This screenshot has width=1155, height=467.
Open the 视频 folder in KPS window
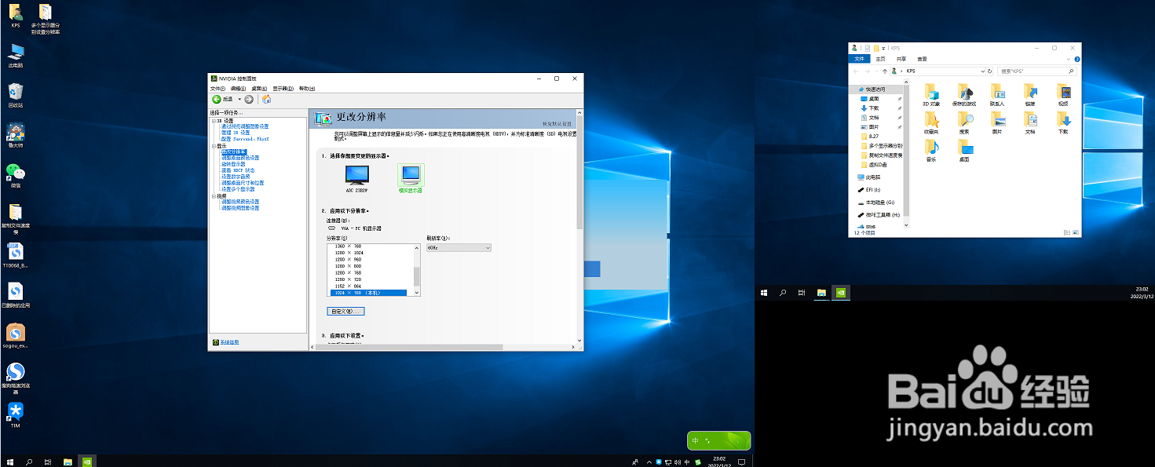coord(1063,95)
